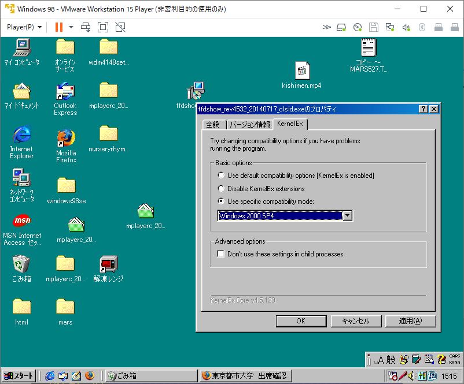Select the nurseryrhym folder

[109, 139]
